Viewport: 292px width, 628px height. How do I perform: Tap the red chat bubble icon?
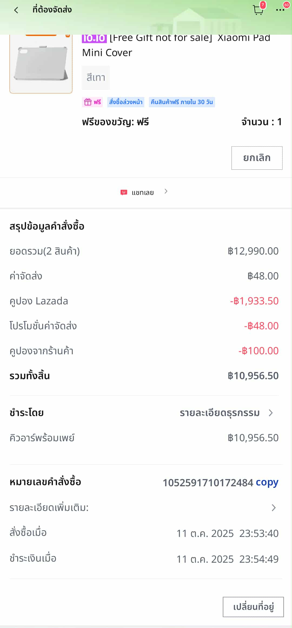[x=124, y=192]
